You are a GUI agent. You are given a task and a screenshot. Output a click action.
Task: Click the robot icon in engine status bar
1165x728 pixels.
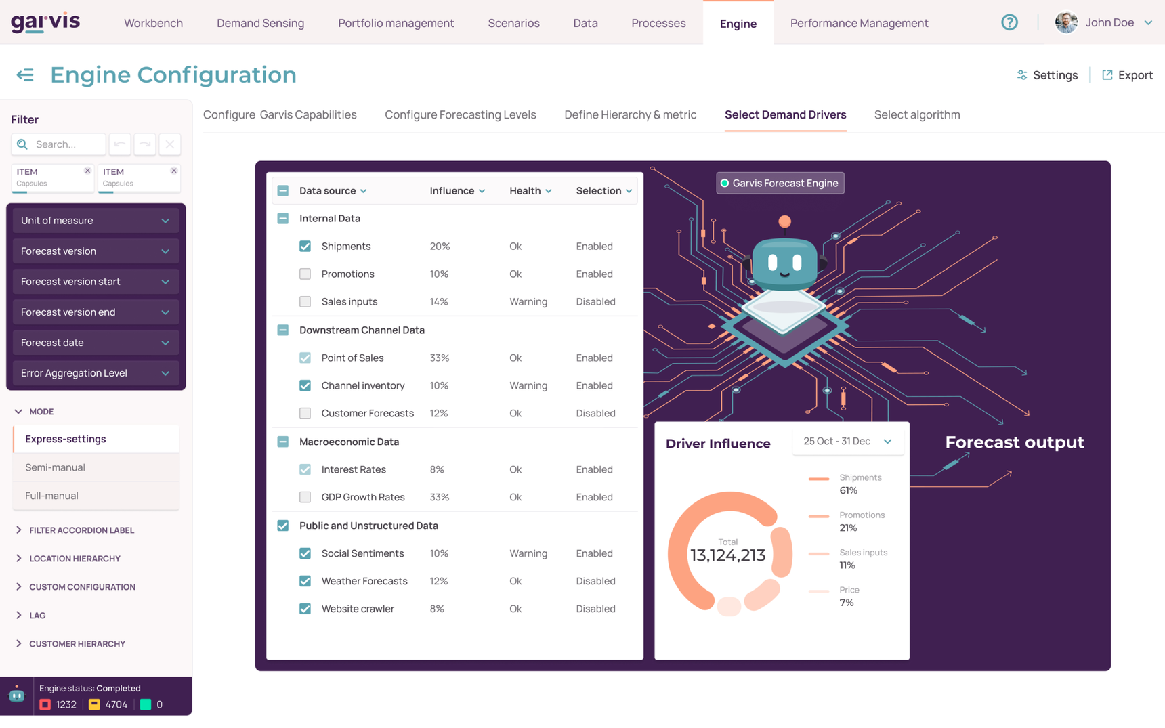tap(17, 695)
